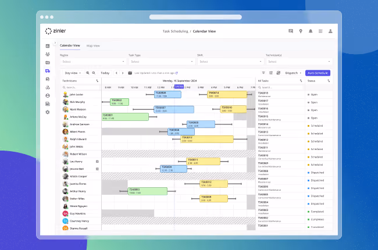Image resolution: width=378 pixels, height=250 pixels.
Task: Open settings gear in the left sidebar
Action: click(x=48, y=112)
